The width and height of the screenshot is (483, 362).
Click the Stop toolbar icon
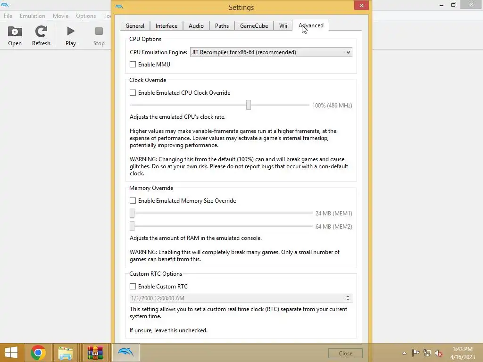click(99, 36)
